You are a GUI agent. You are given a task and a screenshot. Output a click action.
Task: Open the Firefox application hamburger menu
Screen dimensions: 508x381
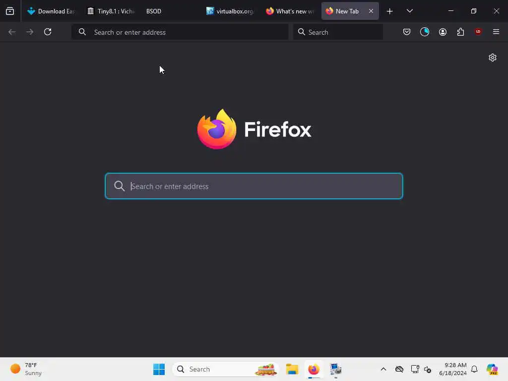(x=496, y=32)
